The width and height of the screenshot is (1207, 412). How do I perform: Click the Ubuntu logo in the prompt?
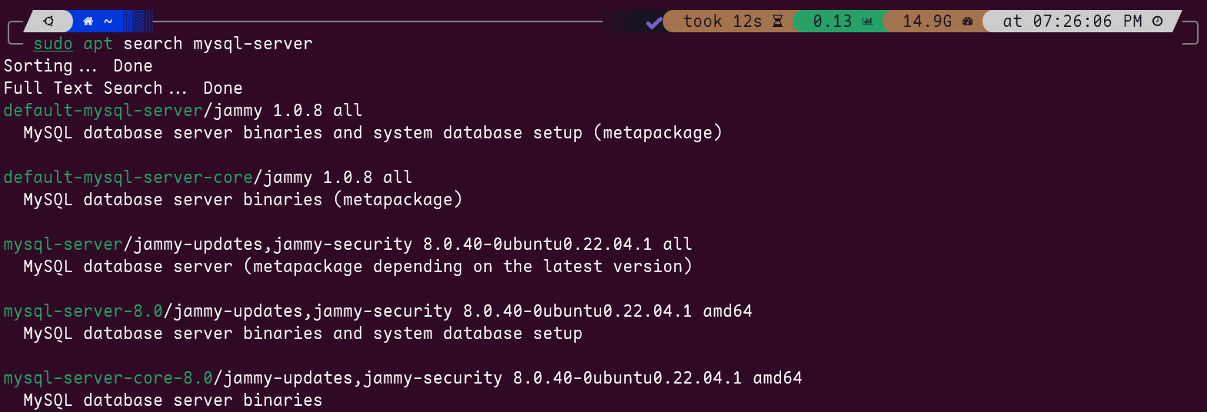[48, 21]
